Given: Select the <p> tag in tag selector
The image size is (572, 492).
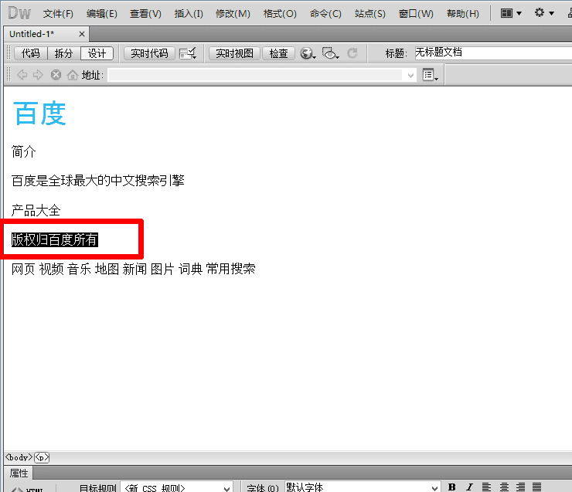Looking at the screenshot, I should (42, 457).
